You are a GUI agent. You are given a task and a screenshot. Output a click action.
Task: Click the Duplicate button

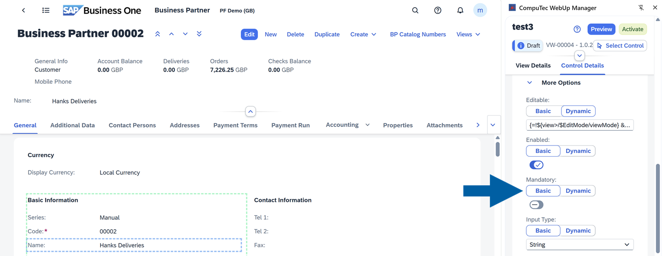(x=327, y=34)
